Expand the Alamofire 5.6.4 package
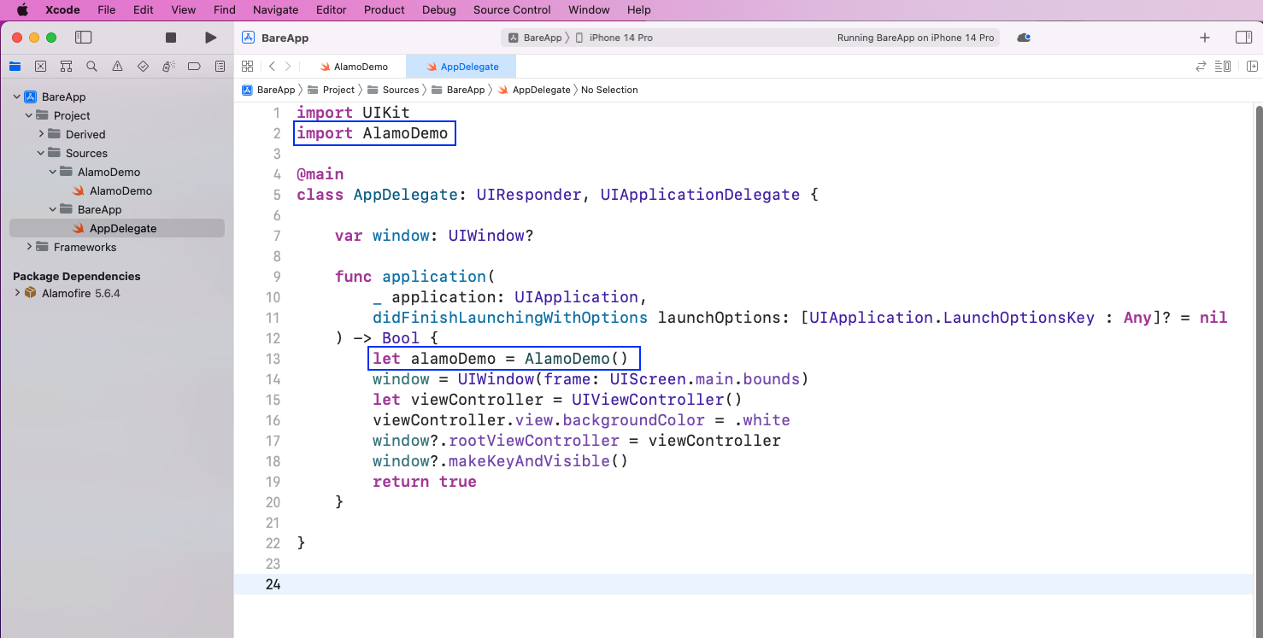This screenshot has width=1263, height=638. coord(17,293)
